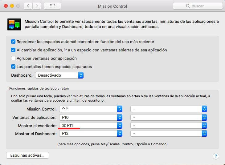Open the Ventanas de aplicación mouse dropdown
The image size is (225, 165).
point(169,118)
